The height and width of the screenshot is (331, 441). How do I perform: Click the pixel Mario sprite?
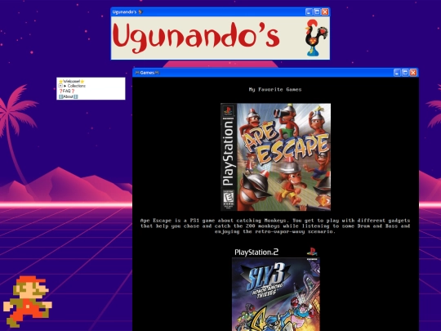(x=28, y=302)
